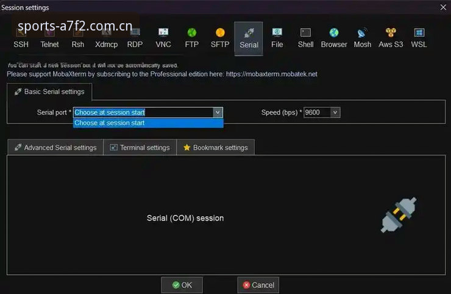Click the Serial (COM) session label
This screenshot has height=294, width=451.
tap(185, 218)
